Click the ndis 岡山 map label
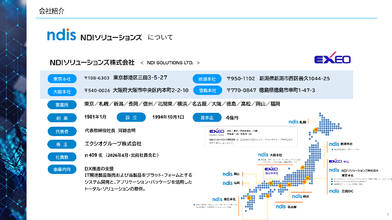Viewport: 392px width, 220px height. pos(231,174)
